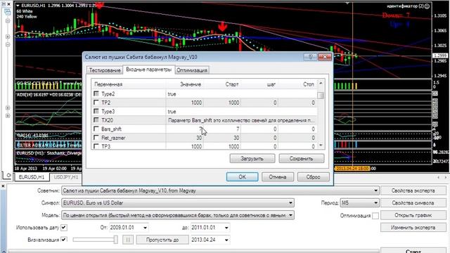Viewport: 450px width, 253px height.
Task: Open the 2013.04.24 skip-to date picker
Action: pyautogui.click(x=226, y=240)
